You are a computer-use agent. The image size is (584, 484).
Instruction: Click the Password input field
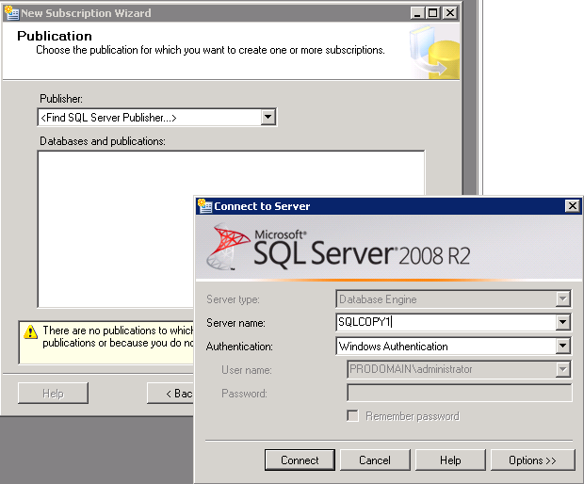click(x=459, y=393)
